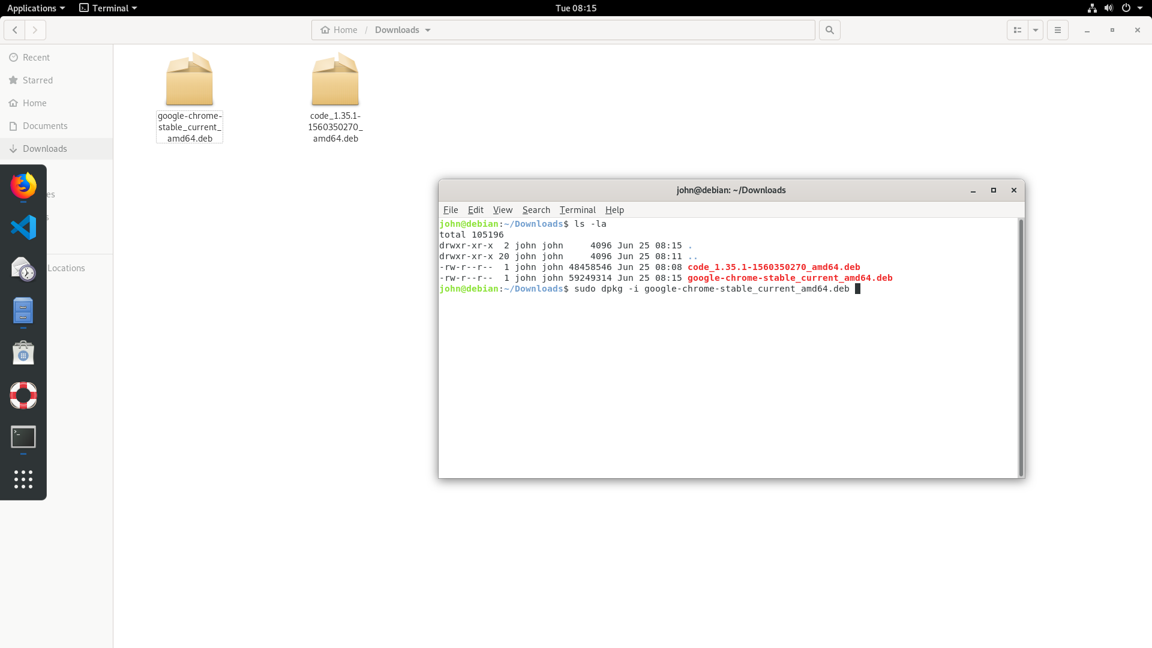Click the 'ls -la' command text
Viewport: 1152px width, 648px height.
[590, 224]
